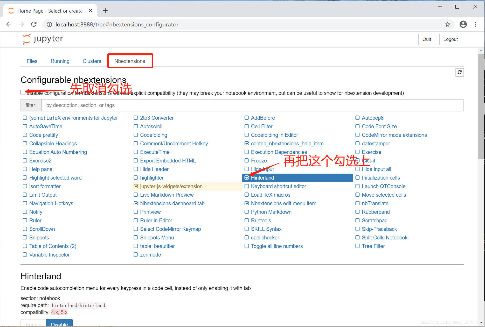Maximize the browser window
This screenshot has height=327, width=485.
click(x=458, y=6)
